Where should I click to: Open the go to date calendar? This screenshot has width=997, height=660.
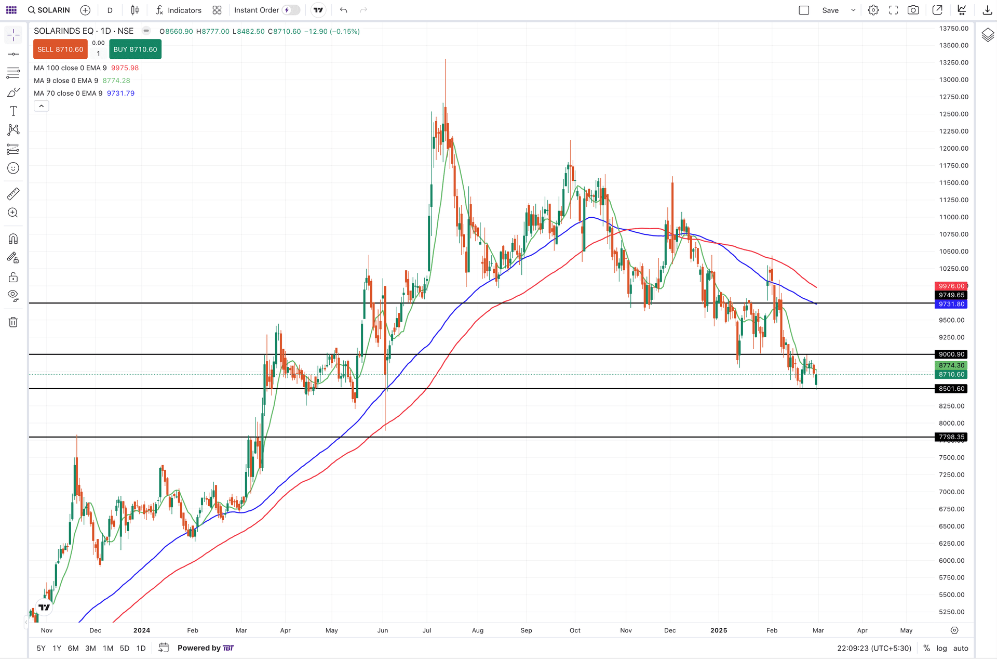tap(164, 648)
